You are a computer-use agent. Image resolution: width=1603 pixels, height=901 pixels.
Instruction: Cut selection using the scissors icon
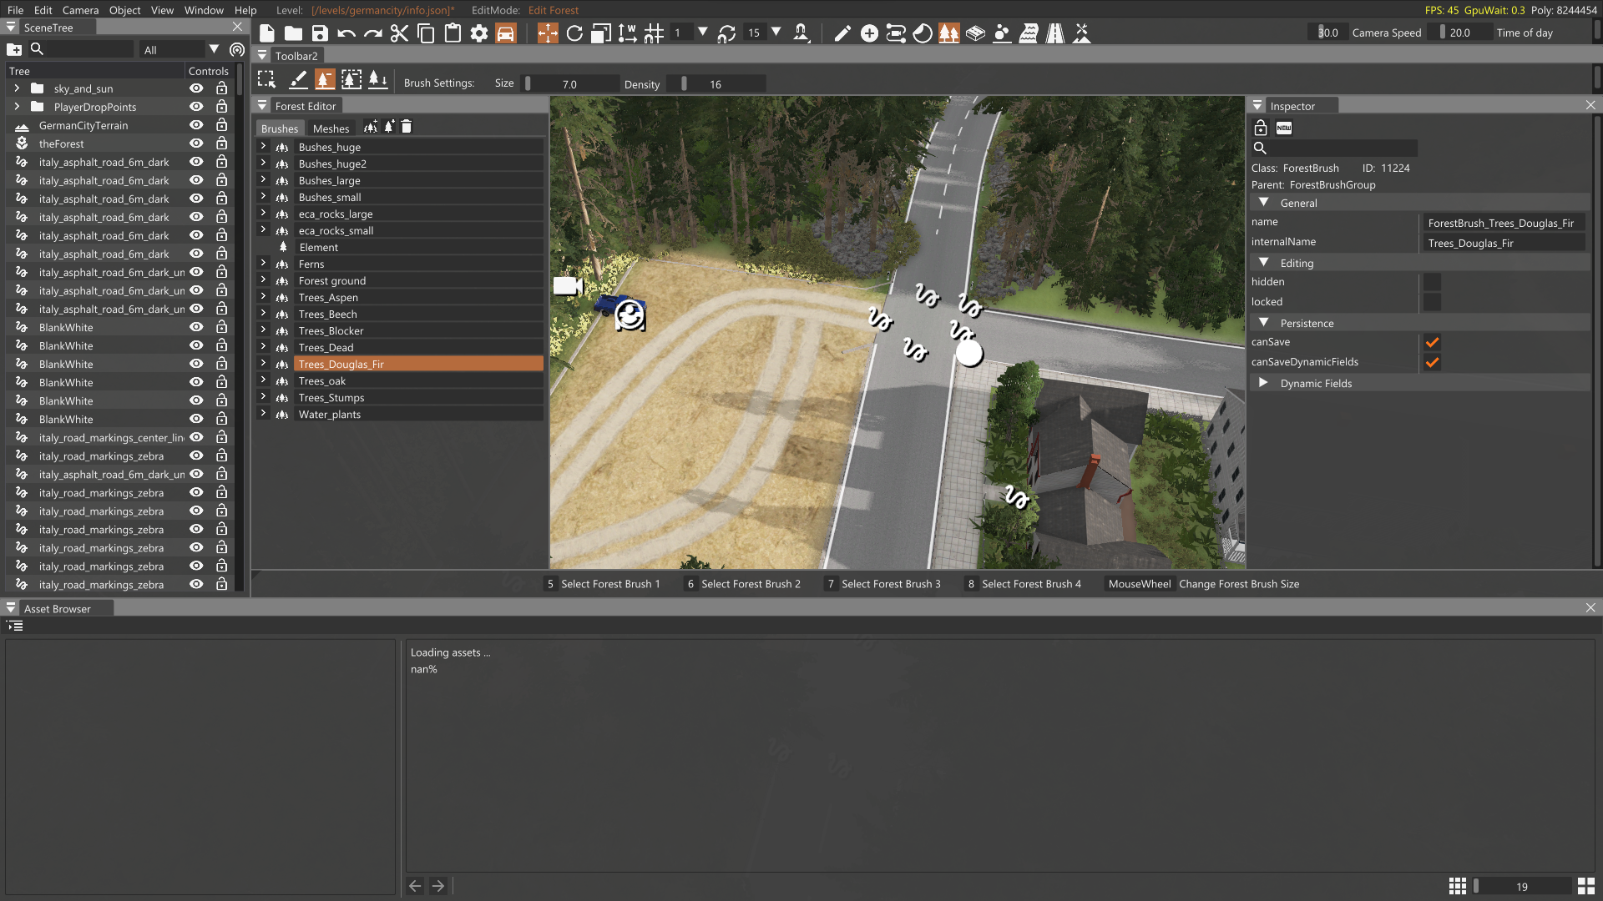pyautogui.click(x=399, y=33)
